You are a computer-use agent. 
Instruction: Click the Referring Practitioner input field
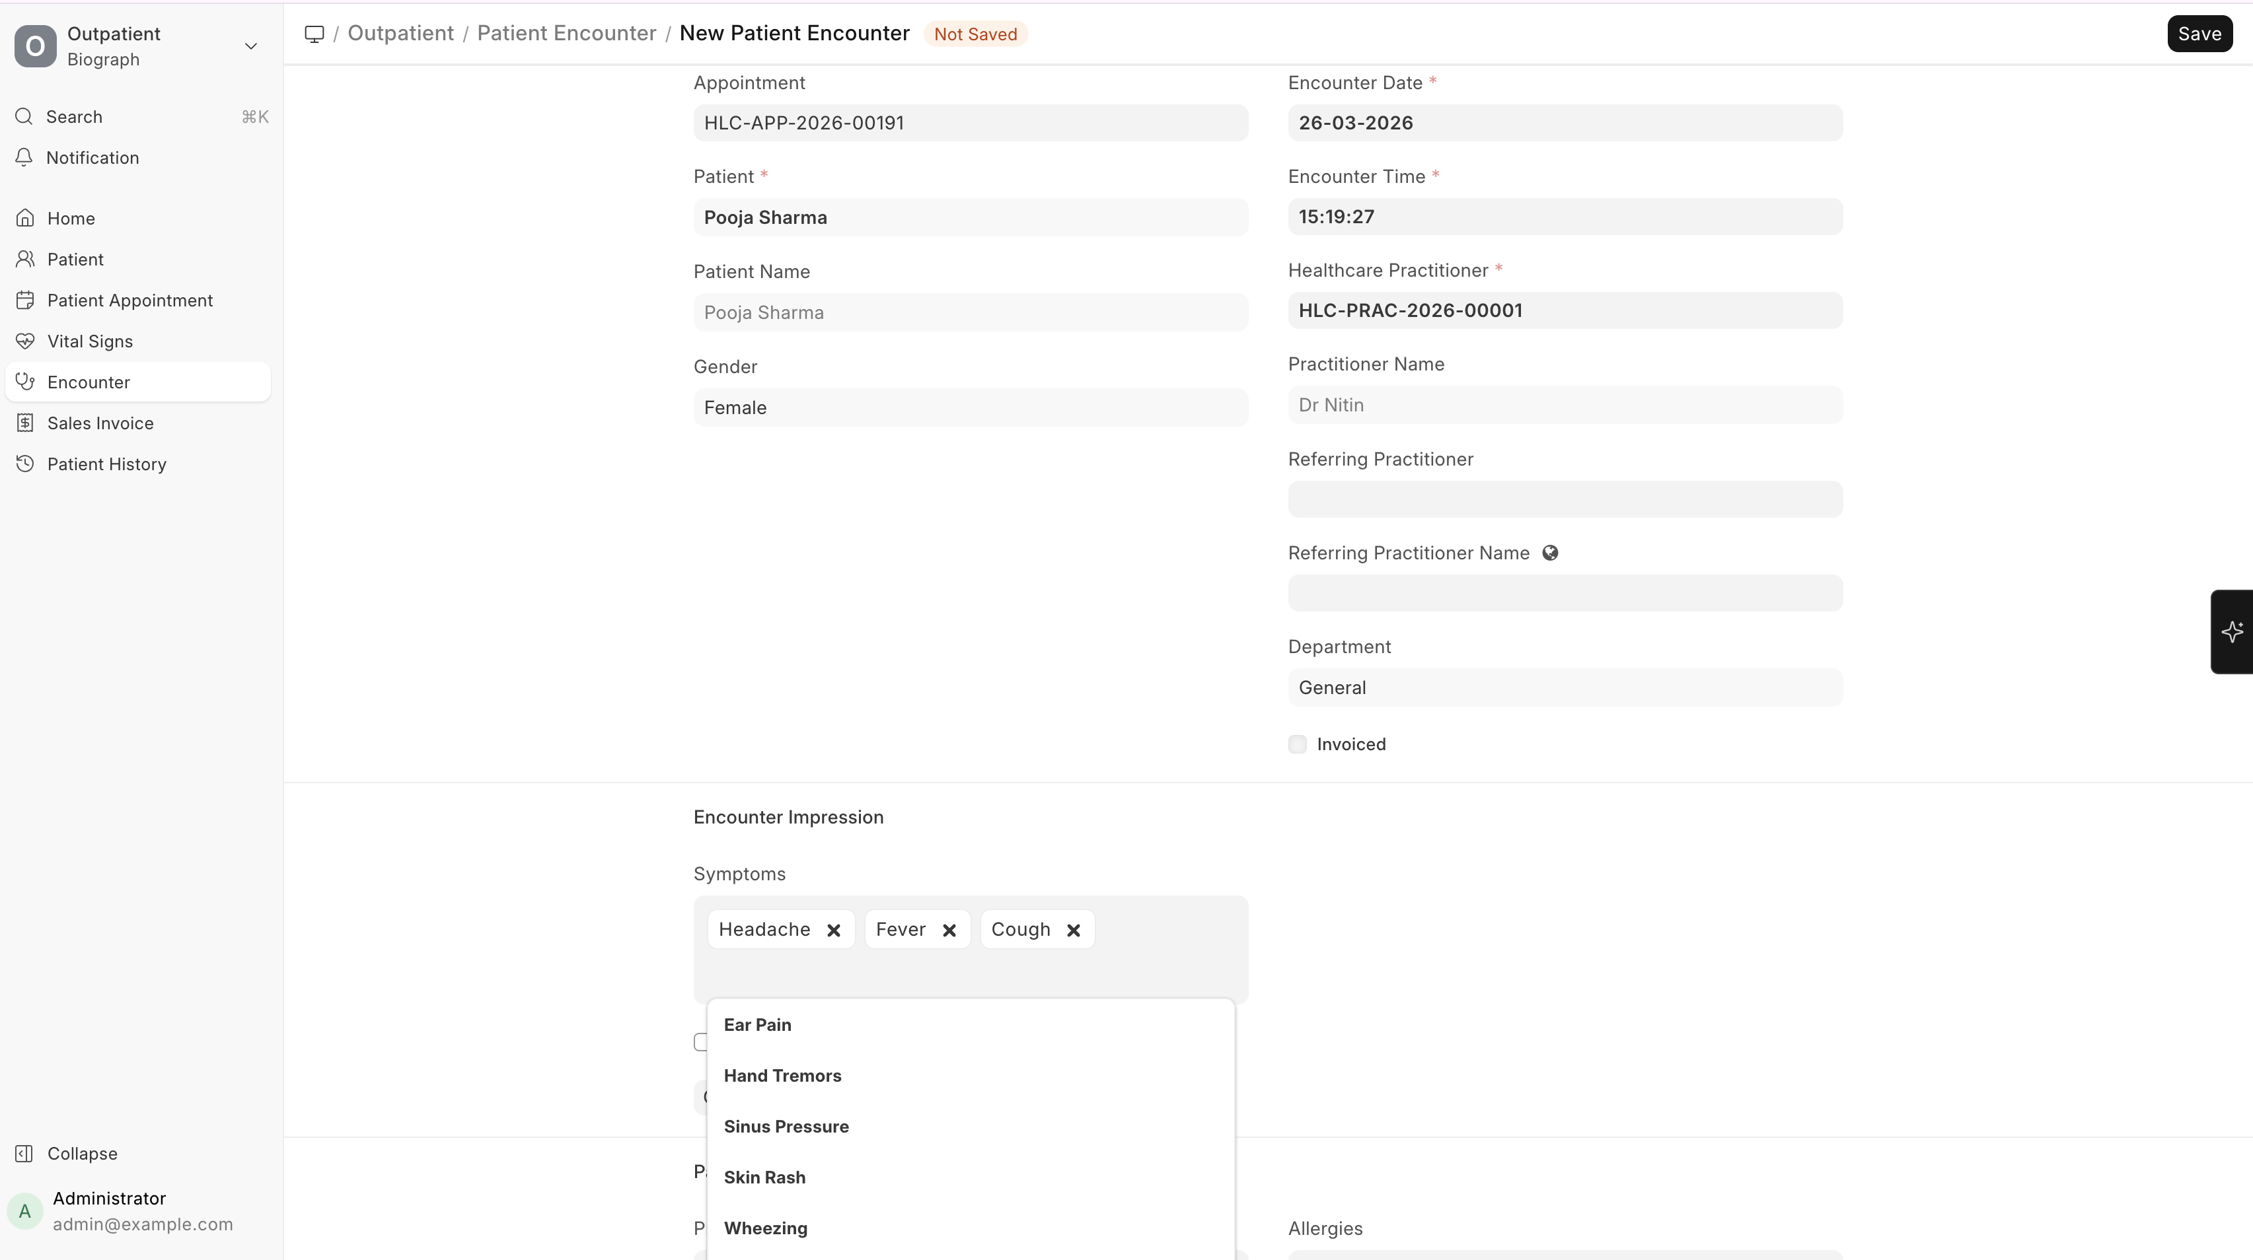click(x=1565, y=499)
